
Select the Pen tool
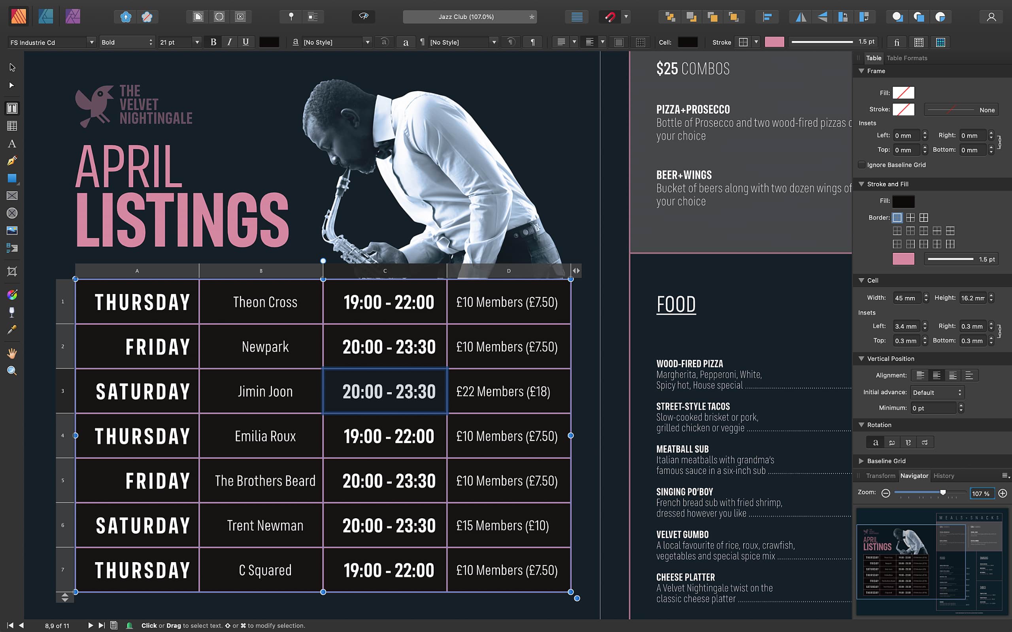pyautogui.click(x=12, y=161)
